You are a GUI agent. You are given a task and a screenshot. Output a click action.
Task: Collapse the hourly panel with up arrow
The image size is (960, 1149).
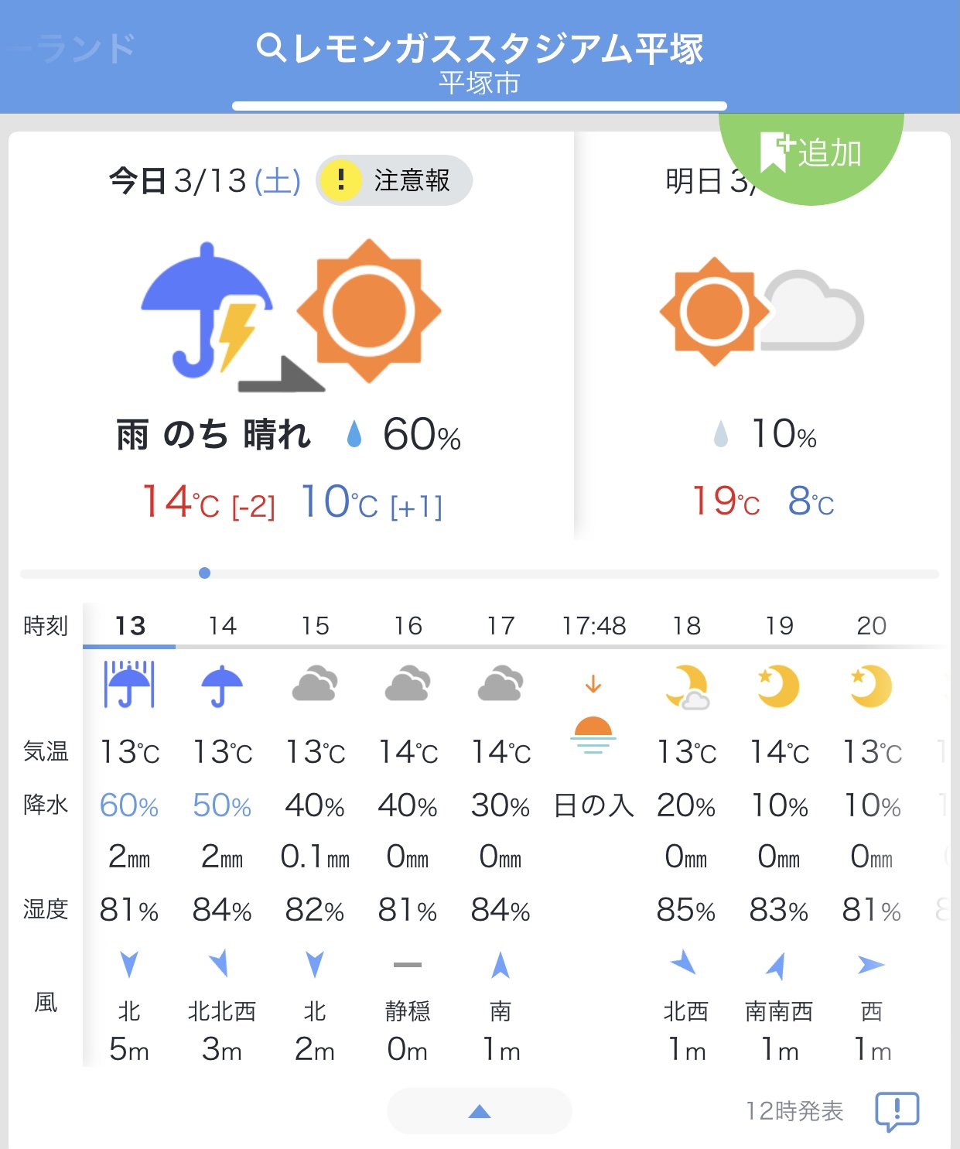pos(480,1112)
